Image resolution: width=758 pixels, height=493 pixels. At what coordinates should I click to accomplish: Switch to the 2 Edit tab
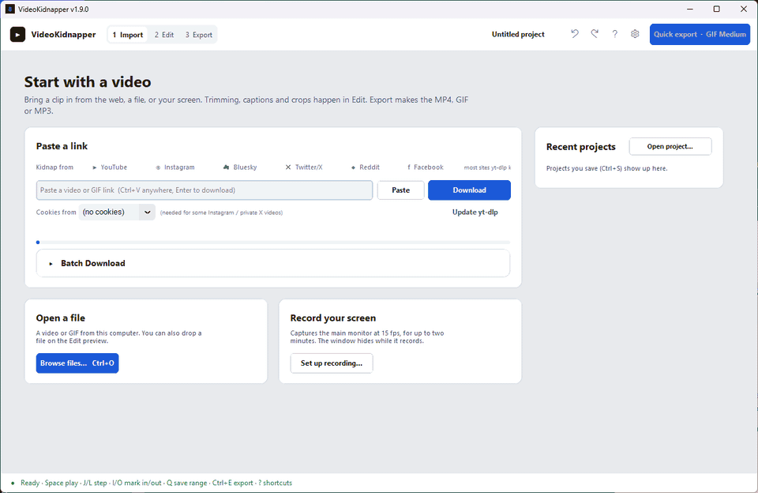164,35
